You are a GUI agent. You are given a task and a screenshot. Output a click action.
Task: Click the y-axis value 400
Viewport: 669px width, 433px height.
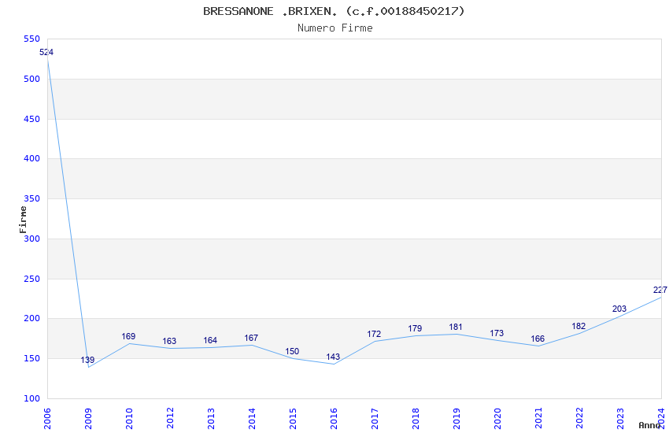click(x=32, y=159)
